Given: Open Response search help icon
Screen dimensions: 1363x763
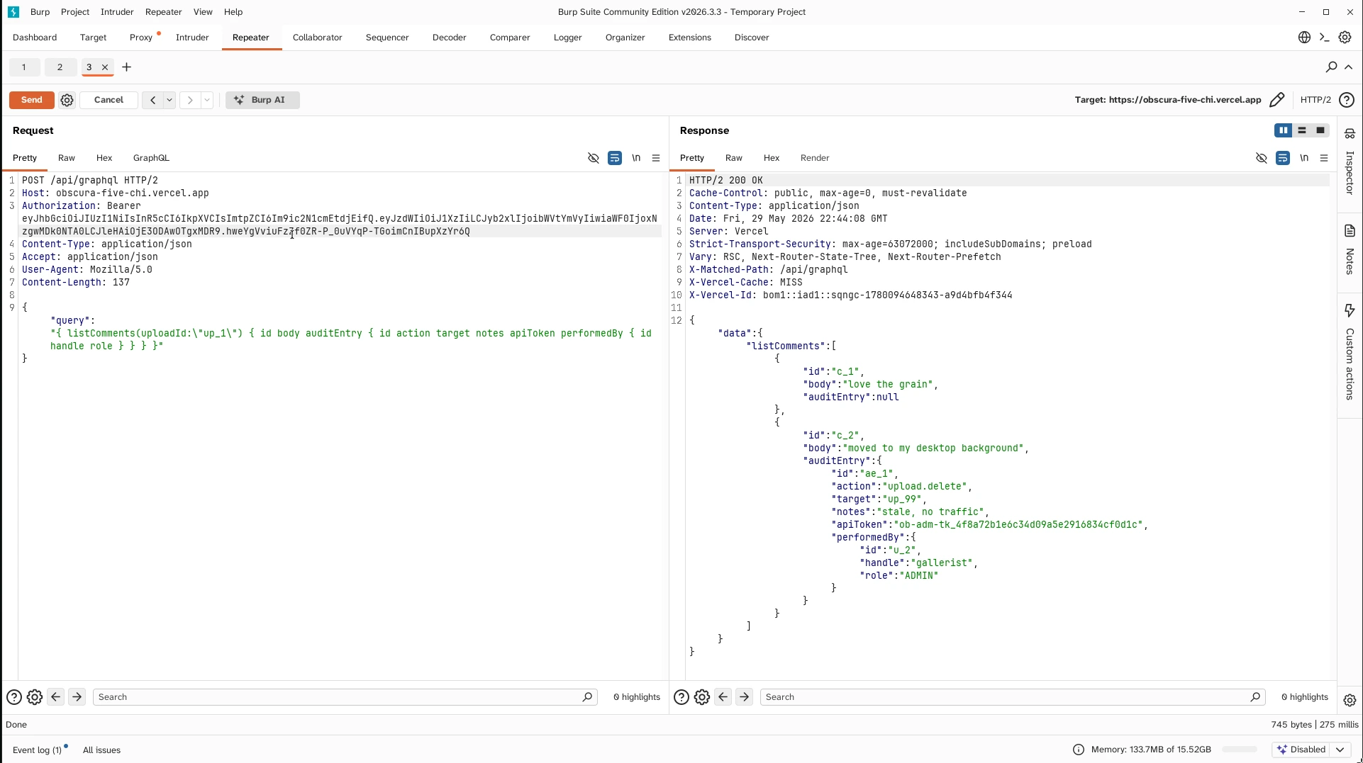Looking at the screenshot, I should [x=681, y=697].
